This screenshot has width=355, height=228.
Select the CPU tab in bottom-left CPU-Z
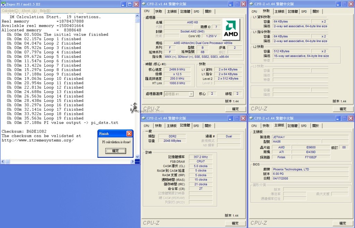147,126
